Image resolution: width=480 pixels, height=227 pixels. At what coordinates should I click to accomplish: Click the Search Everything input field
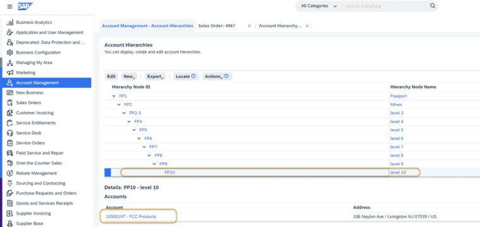tap(386, 6)
